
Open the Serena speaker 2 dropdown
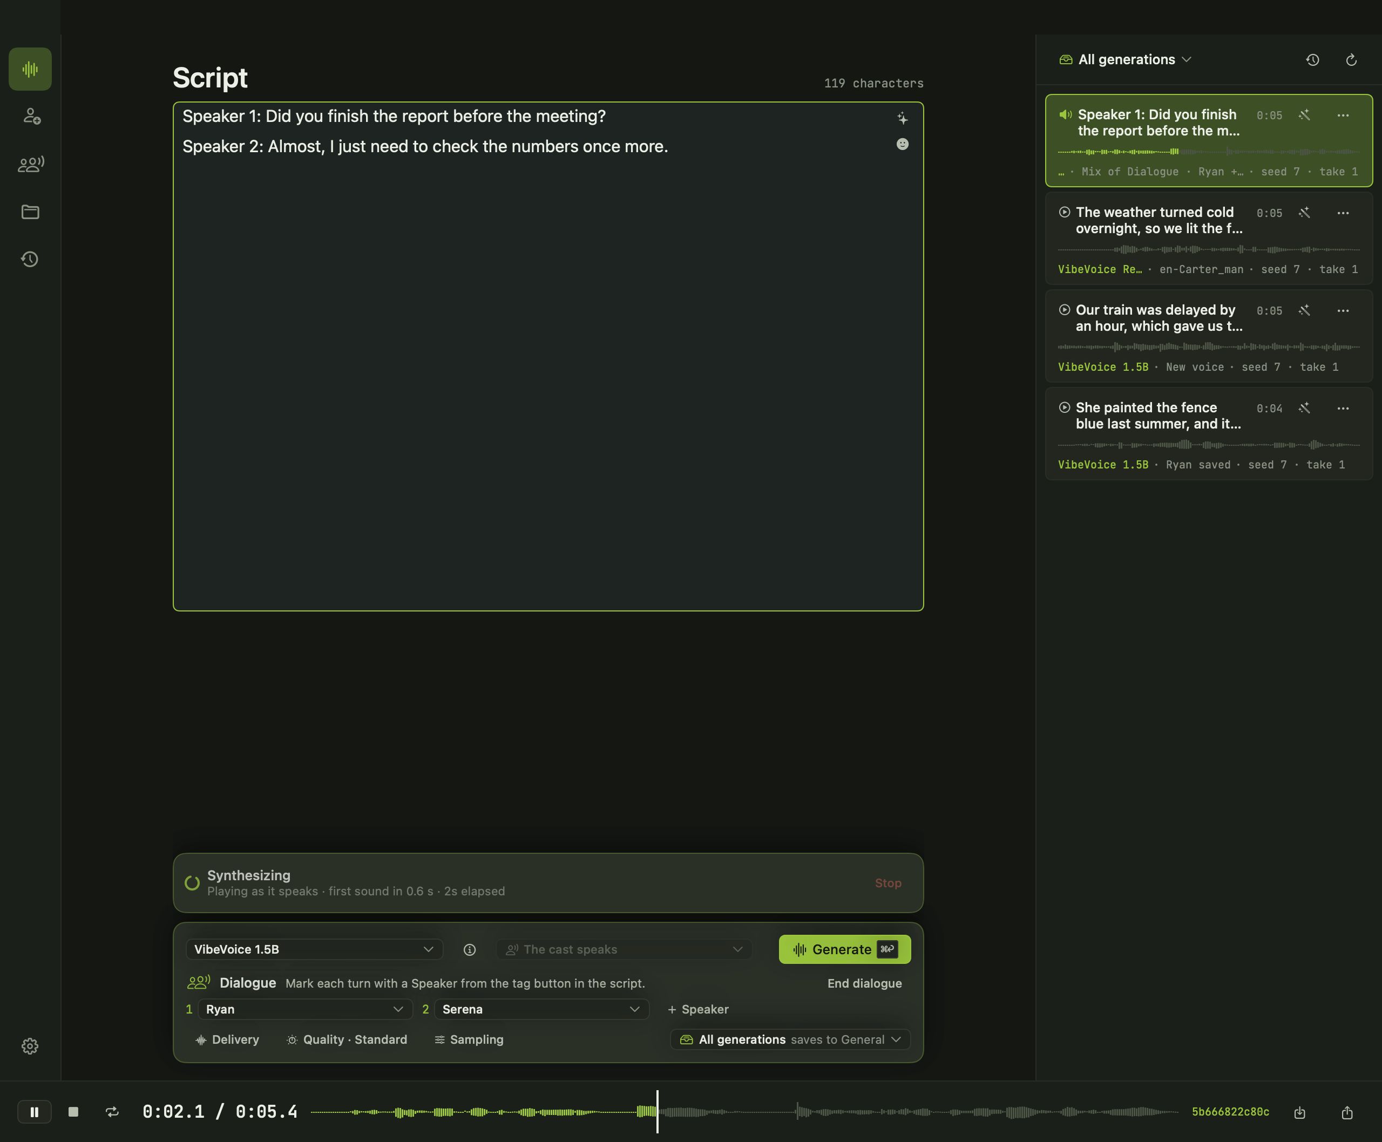point(541,1009)
